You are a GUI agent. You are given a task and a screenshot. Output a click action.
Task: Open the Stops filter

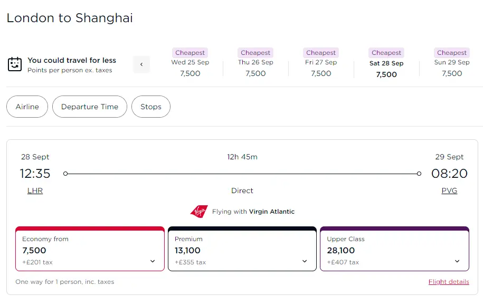click(x=151, y=107)
